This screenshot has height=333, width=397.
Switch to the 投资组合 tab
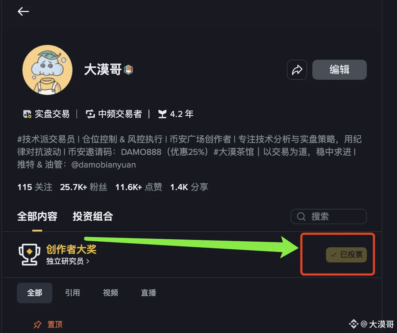pos(93,217)
